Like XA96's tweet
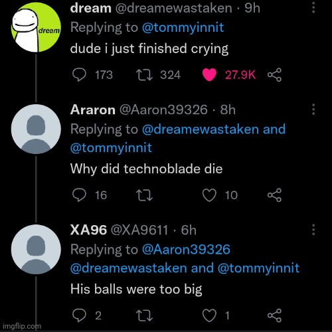 pyautogui.click(x=209, y=315)
